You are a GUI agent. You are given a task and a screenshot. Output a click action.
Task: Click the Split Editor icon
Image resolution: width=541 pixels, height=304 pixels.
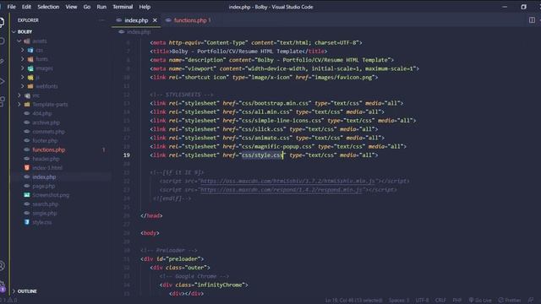point(532,20)
